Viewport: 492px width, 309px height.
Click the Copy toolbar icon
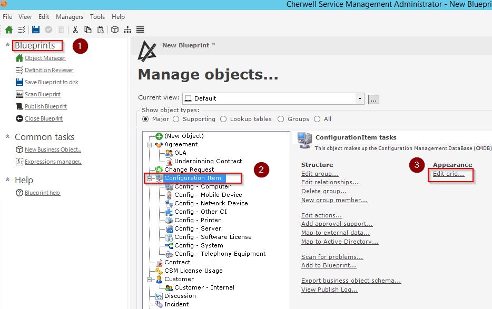(x=88, y=29)
